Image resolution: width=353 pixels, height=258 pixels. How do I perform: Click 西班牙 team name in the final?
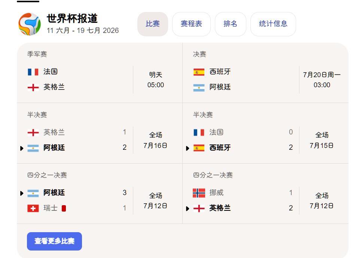tap(220, 72)
